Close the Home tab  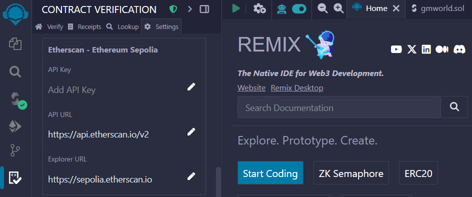pyautogui.click(x=396, y=8)
